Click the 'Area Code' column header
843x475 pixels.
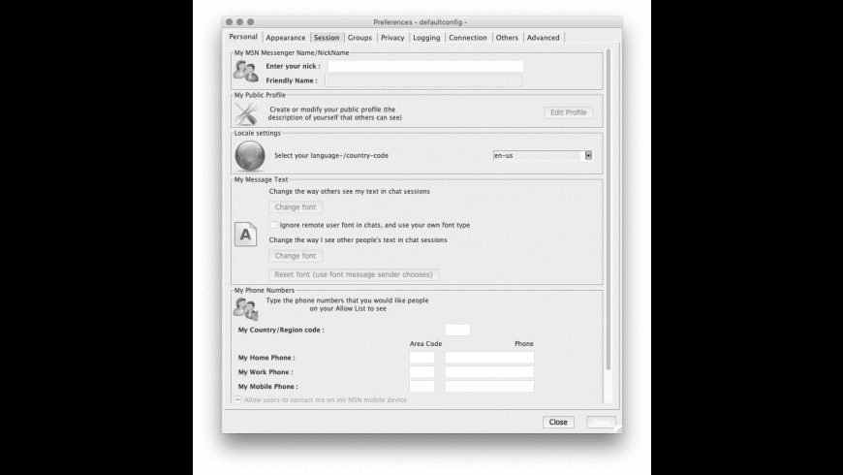pos(425,344)
